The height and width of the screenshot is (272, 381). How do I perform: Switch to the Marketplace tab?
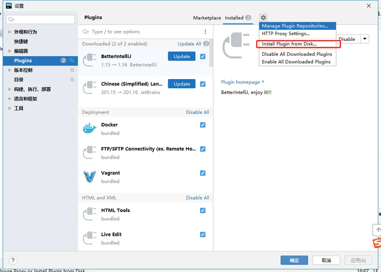(x=207, y=18)
